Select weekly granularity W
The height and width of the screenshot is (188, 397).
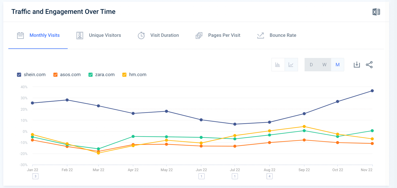tap(325, 65)
